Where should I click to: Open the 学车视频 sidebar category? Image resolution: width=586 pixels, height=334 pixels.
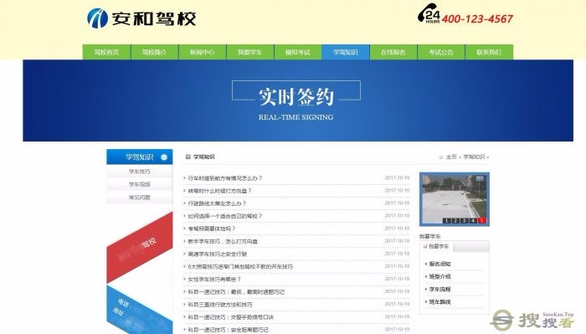click(140, 184)
